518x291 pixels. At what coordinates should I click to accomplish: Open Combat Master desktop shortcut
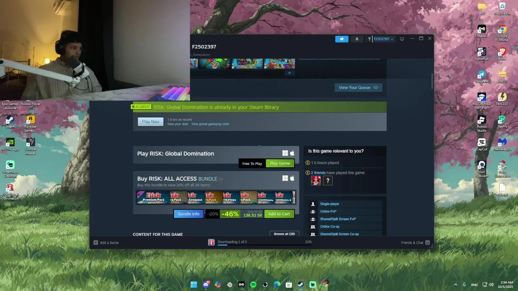click(30, 146)
